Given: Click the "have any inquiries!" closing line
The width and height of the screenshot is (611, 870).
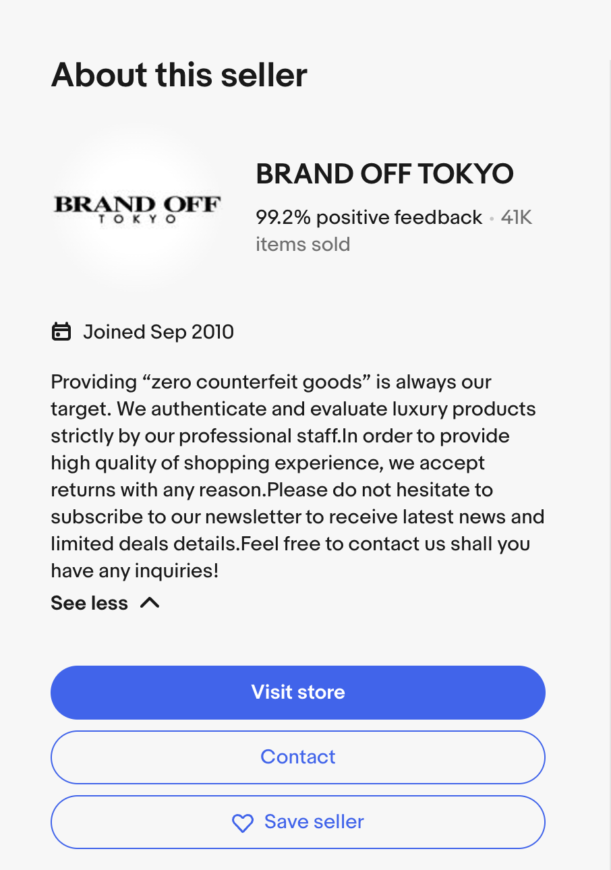Looking at the screenshot, I should point(134,571).
